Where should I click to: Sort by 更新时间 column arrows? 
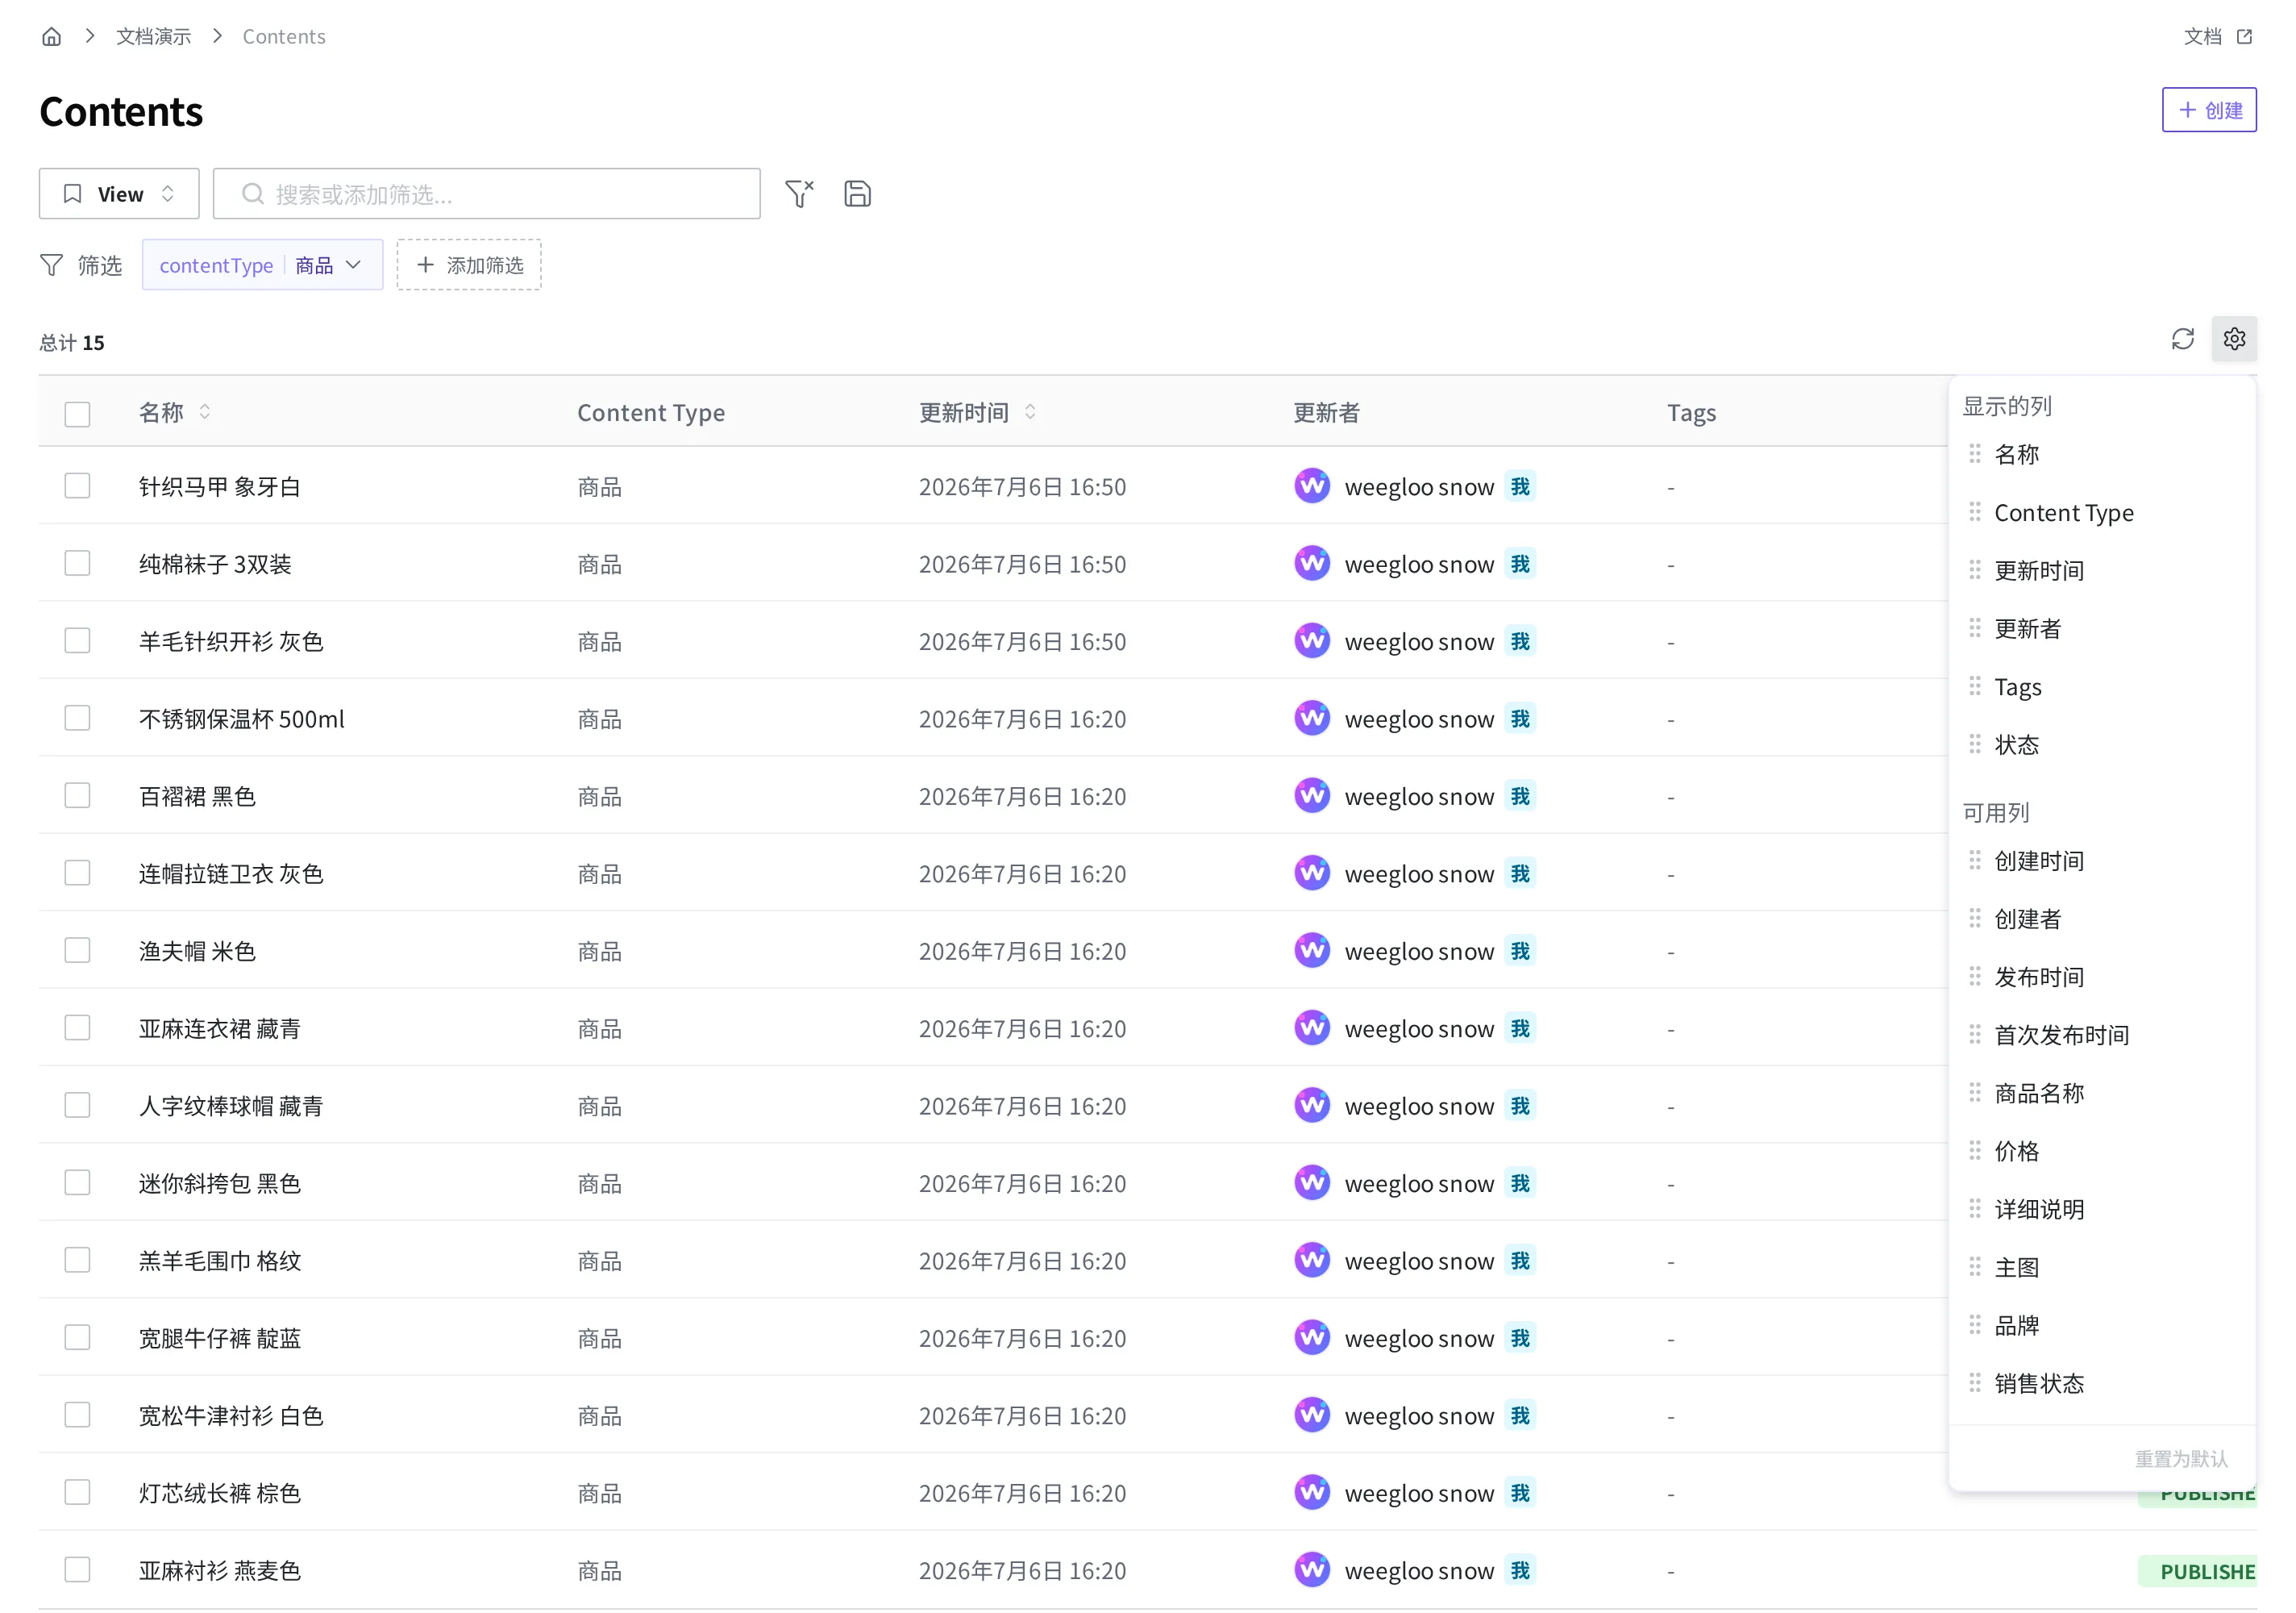[1030, 412]
